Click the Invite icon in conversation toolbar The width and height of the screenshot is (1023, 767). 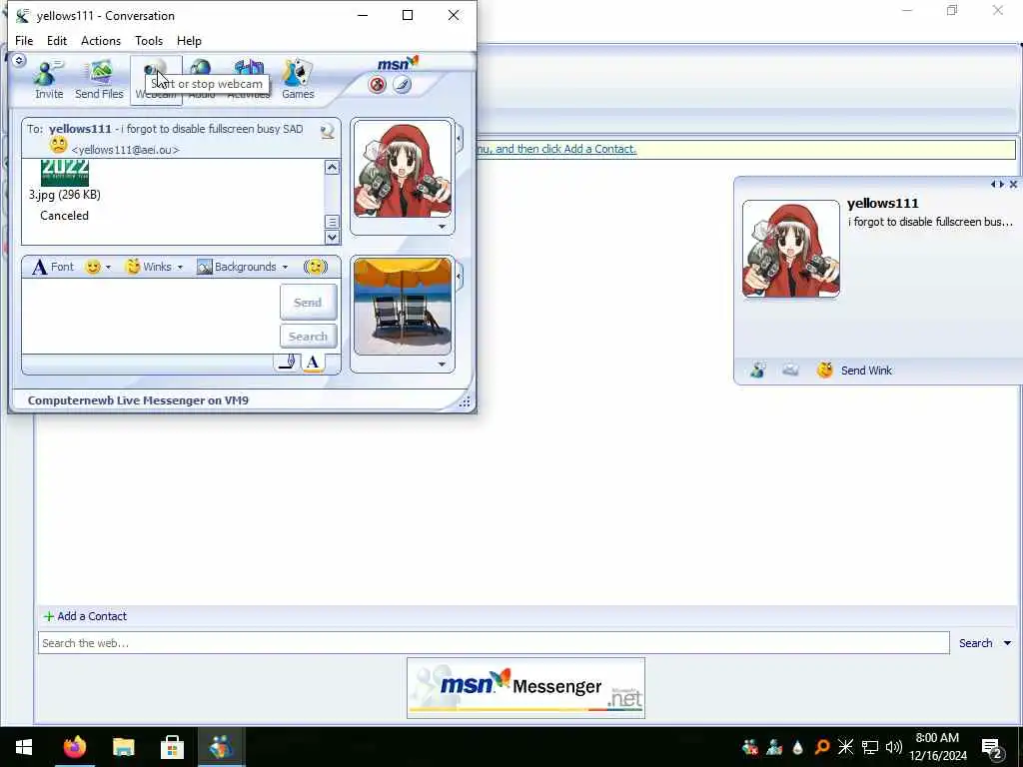pyautogui.click(x=48, y=79)
